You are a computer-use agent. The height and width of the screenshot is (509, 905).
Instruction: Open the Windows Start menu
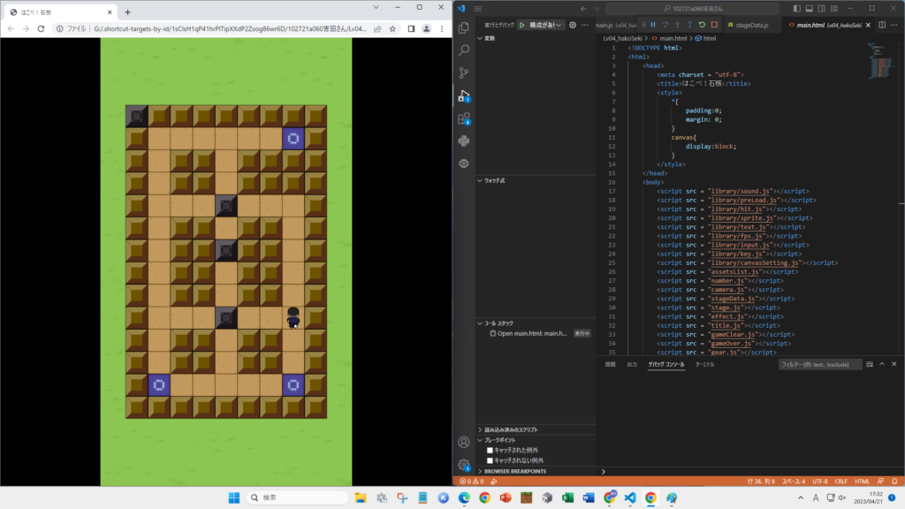[x=233, y=498]
